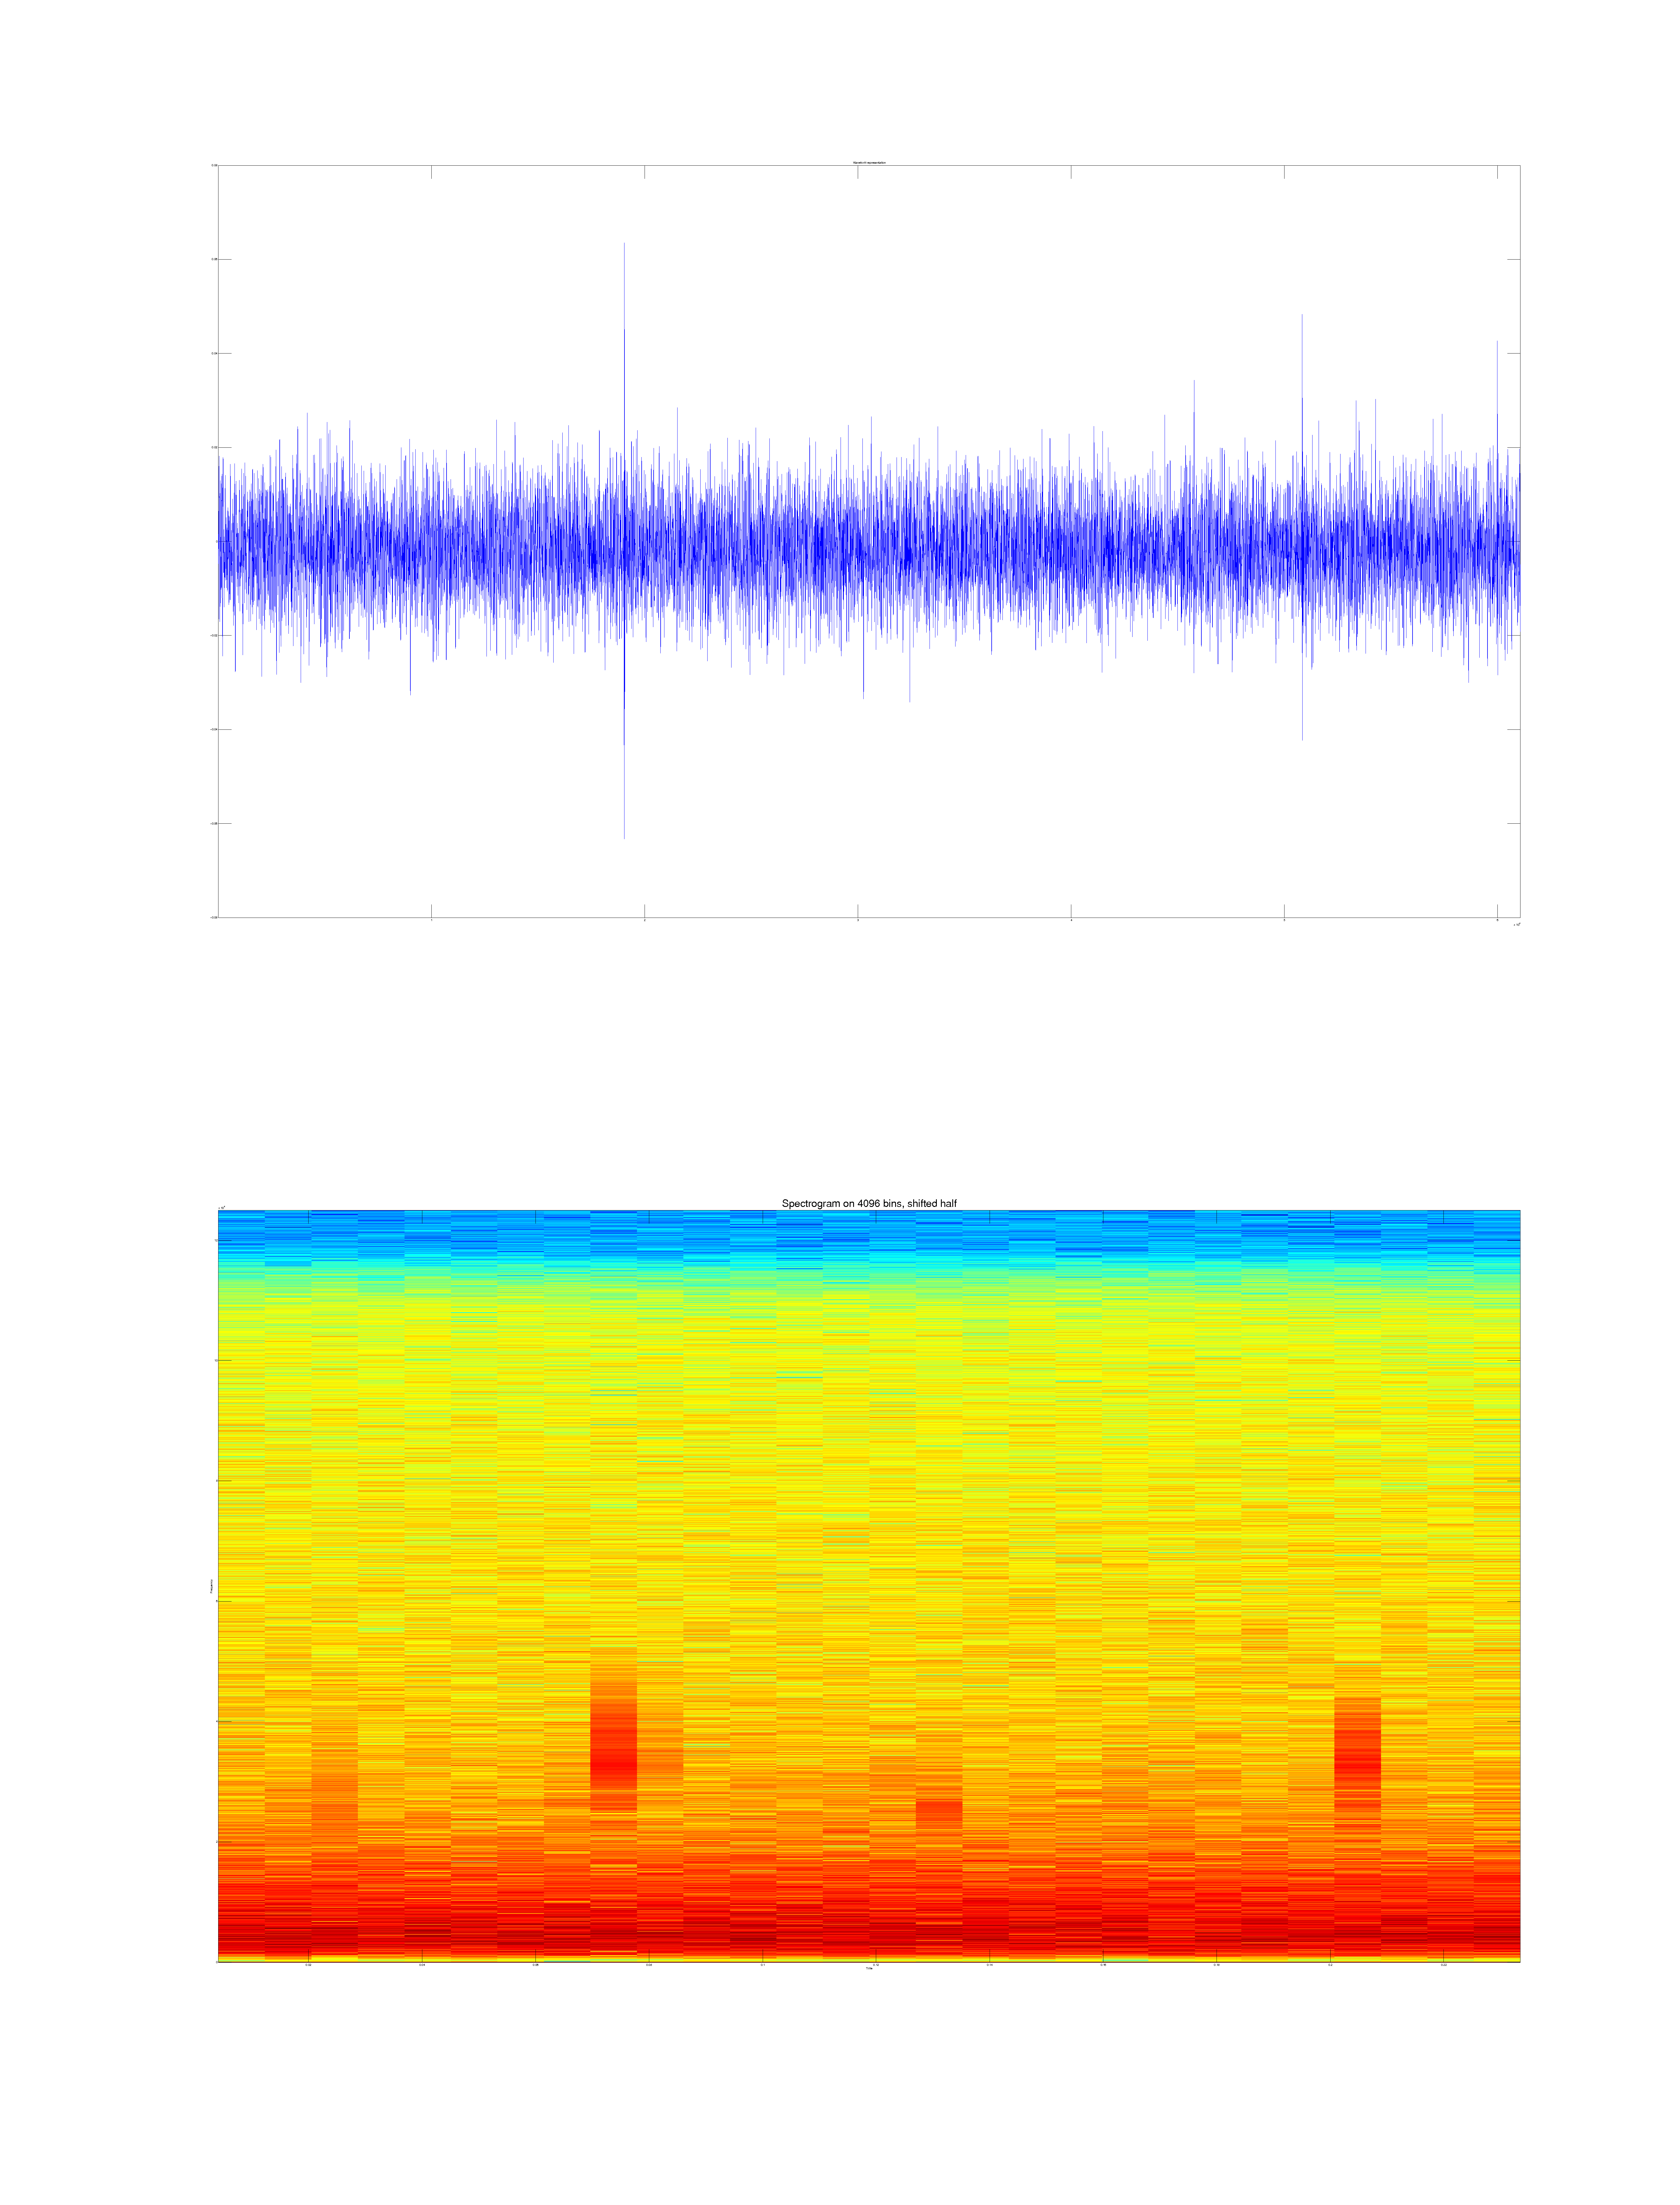This screenshot has width=1680, height=2205.
Task: Click the 0.02 tick label on the spectrogram
Action: click(x=308, y=1965)
